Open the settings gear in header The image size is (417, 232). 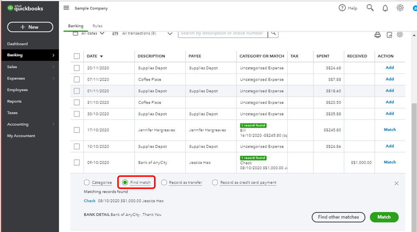[400, 8]
